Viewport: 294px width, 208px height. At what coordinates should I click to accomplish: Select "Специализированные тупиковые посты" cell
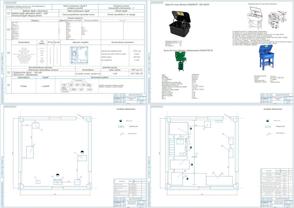point(79,14)
